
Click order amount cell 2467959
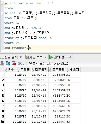57,90
